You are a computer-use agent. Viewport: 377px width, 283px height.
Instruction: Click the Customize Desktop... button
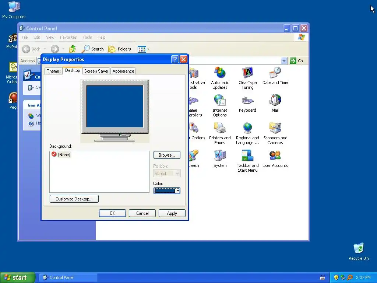74,199
